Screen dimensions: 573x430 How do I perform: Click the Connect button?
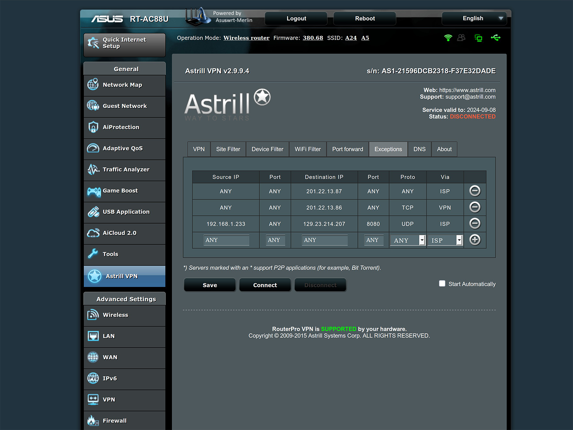pos(265,285)
